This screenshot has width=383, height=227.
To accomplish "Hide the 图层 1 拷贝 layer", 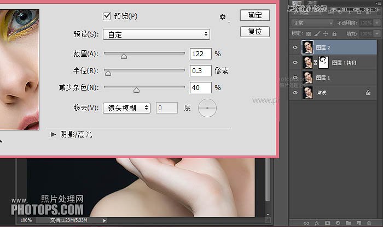I will click(x=295, y=62).
